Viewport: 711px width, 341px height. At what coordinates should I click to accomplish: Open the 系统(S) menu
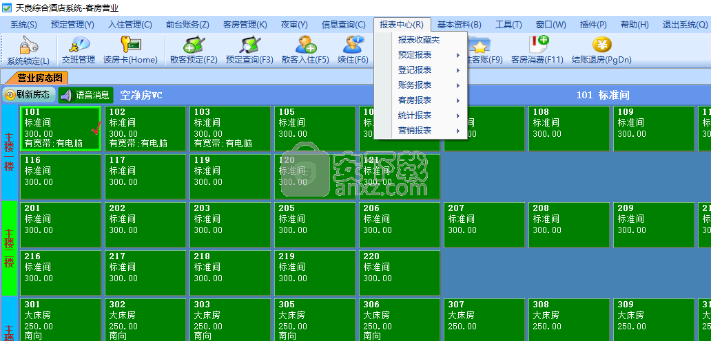pos(23,25)
